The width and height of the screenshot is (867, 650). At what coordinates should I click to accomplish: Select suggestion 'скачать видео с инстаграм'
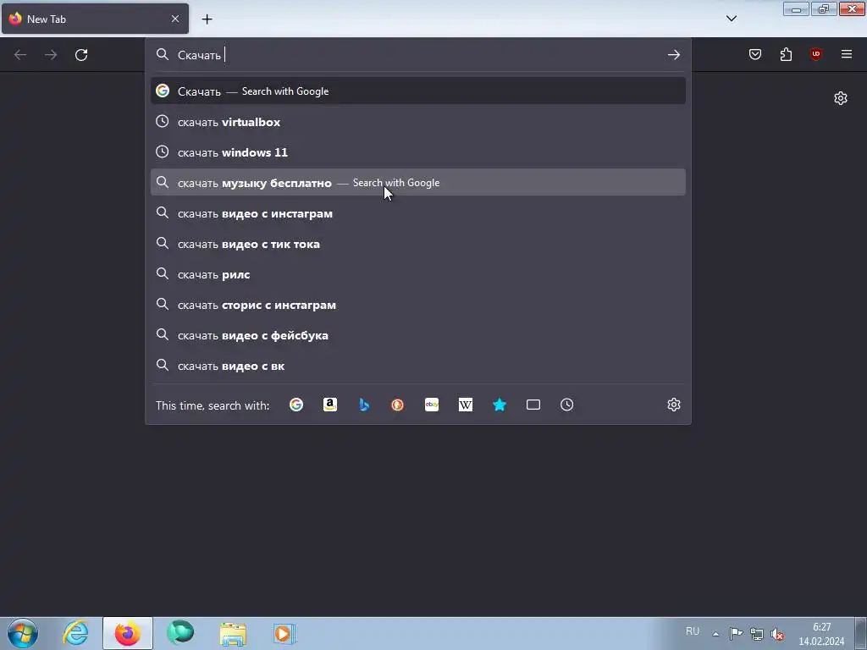tap(418, 213)
